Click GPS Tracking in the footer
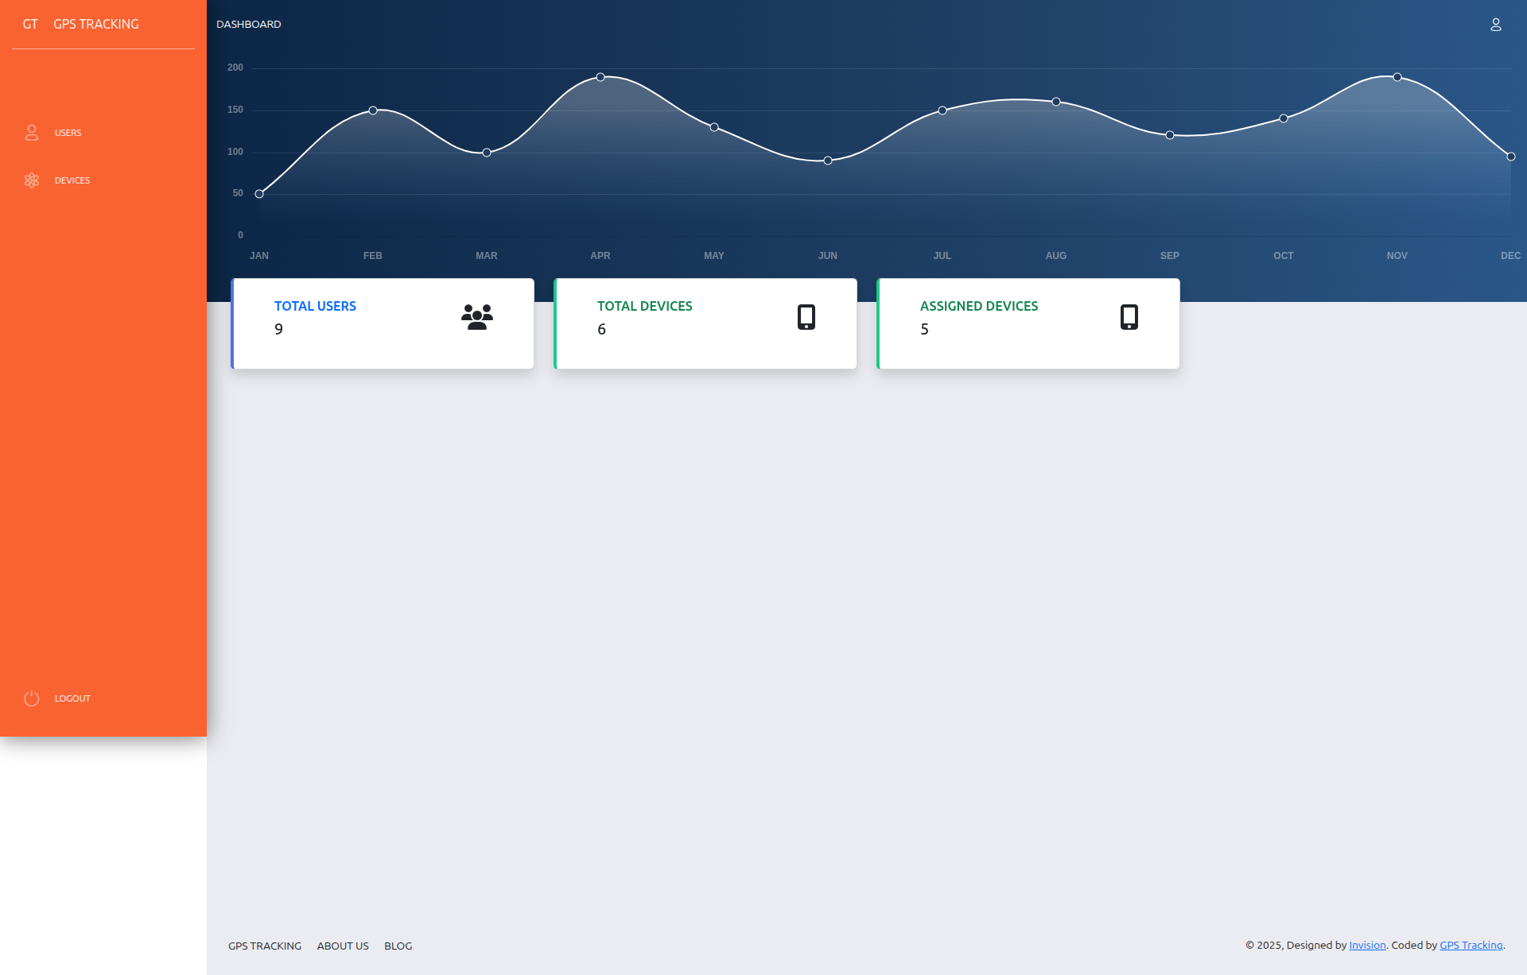This screenshot has height=975, width=1527. pos(265,946)
